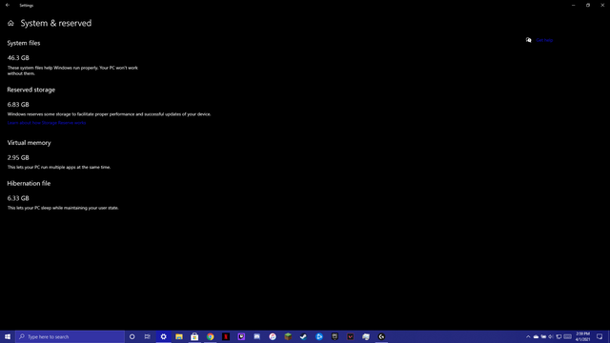The width and height of the screenshot is (610, 343).
Task: Open the touch keyboard tray icon
Action: click(568, 336)
